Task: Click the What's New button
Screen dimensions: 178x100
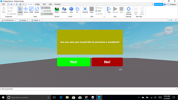Action: (x=159, y=4)
